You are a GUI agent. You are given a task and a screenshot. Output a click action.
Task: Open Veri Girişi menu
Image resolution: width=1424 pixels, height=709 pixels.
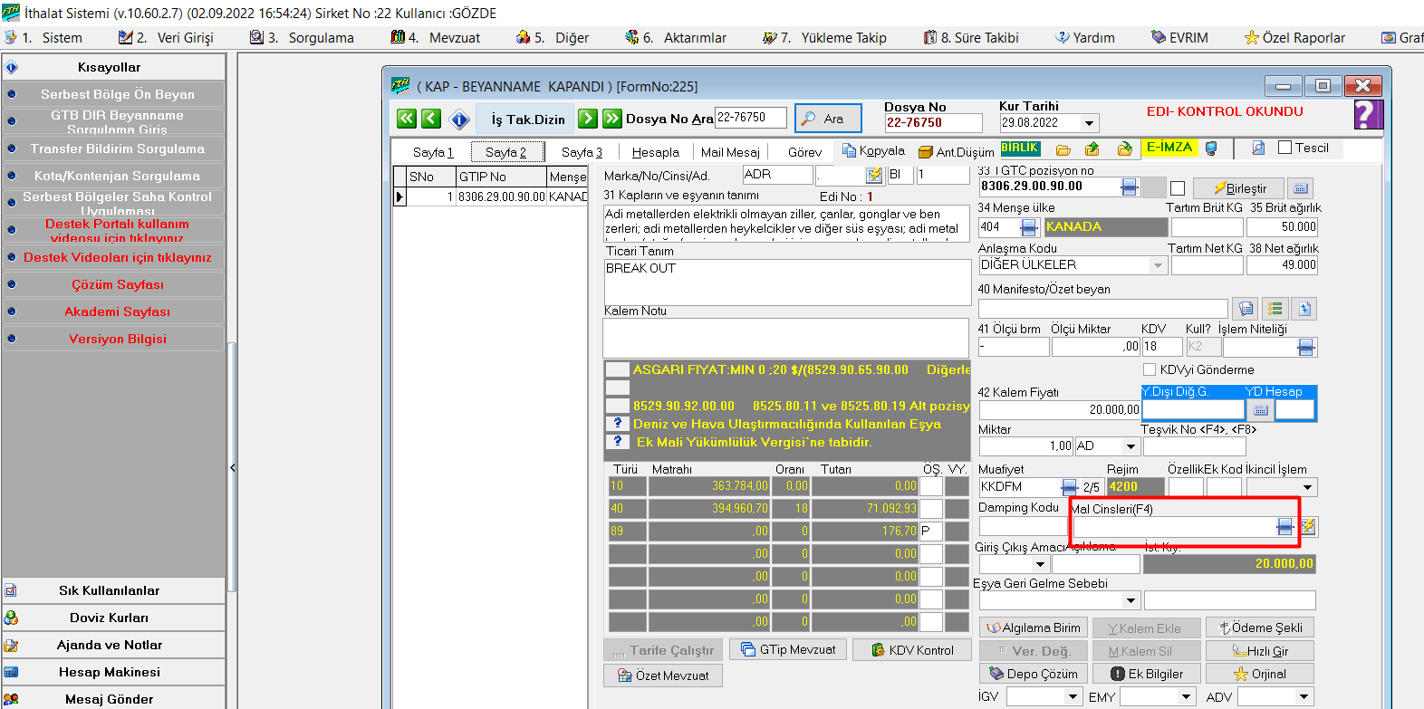click(x=166, y=37)
